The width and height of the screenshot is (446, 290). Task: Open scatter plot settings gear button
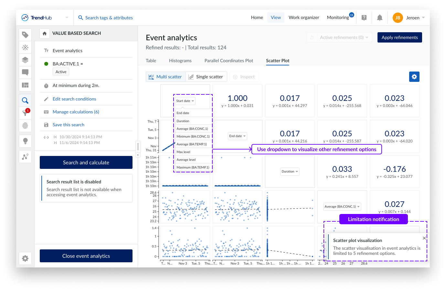pos(414,77)
